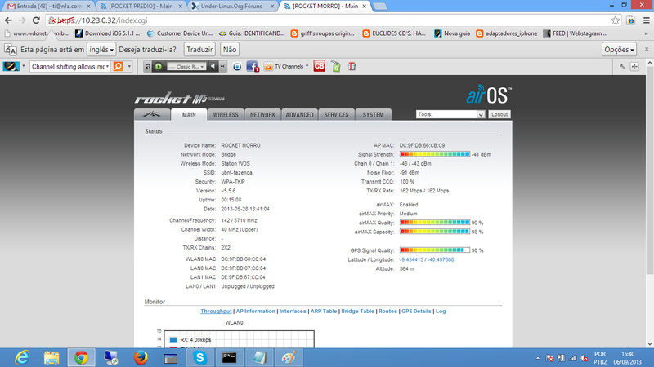Open the SERVICES tab
The width and height of the screenshot is (654, 367).
pos(336,115)
